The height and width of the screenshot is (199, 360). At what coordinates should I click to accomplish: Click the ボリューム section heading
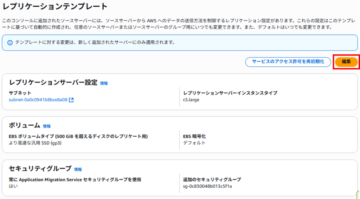coord(25,126)
